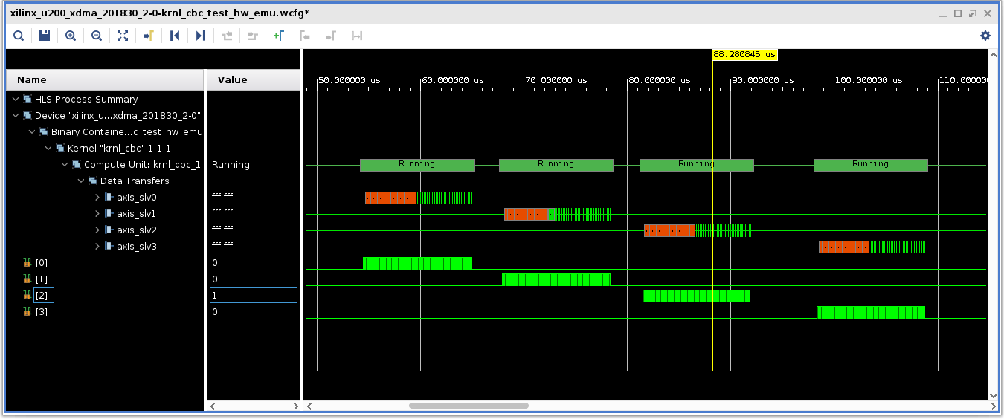The image size is (1004, 419).
Task: Select the [3] signal row
Action: [x=42, y=312]
